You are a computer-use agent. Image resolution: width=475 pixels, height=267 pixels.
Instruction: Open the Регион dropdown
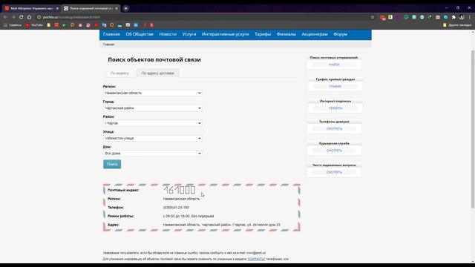[152, 93]
